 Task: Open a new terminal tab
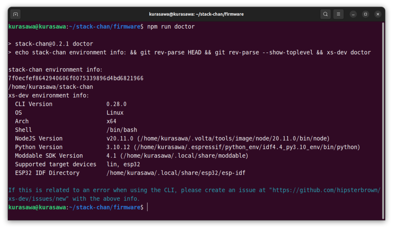pyautogui.click(x=15, y=14)
